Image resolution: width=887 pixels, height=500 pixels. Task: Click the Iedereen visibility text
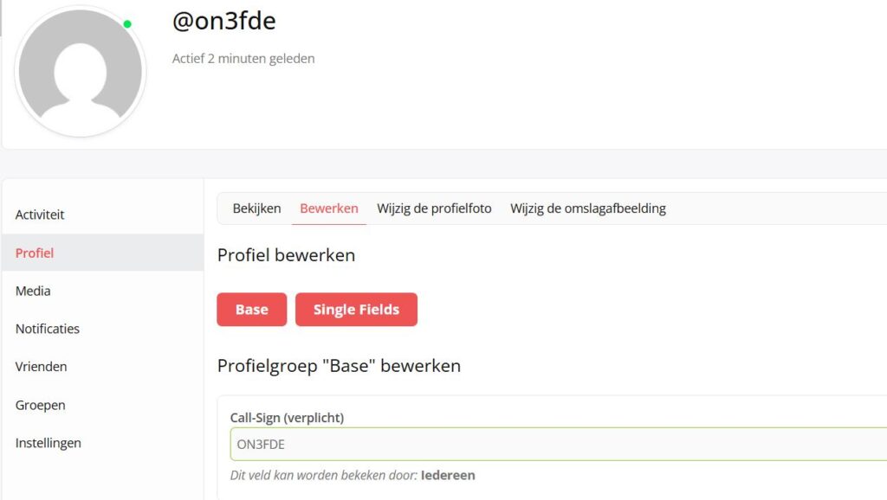448,475
